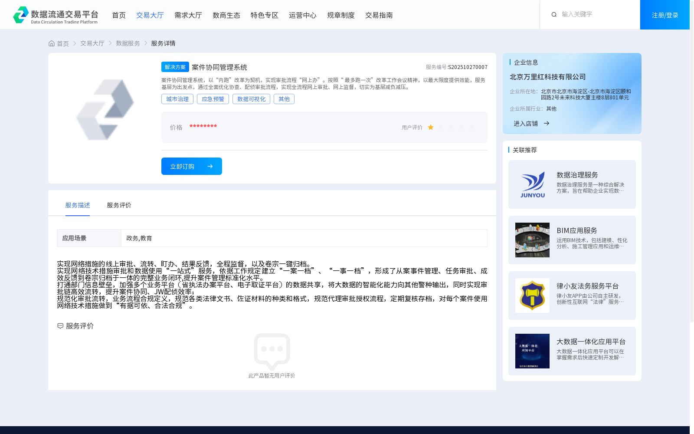Click the fourth rating star

click(462, 127)
